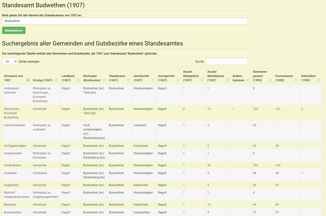Select population value 83 in Ackmenischken row
Image resolution: width=326 pixels, height=216 pixels.
[255, 125]
